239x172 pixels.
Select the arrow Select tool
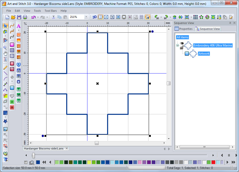point(5,26)
